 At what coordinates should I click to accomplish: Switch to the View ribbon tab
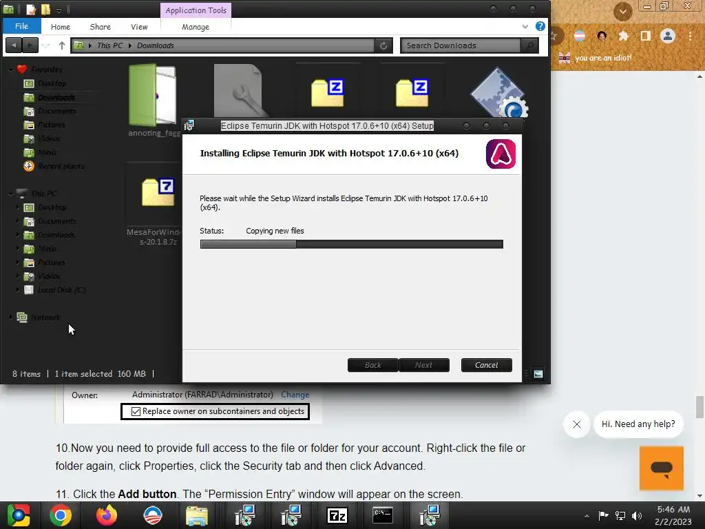point(139,27)
